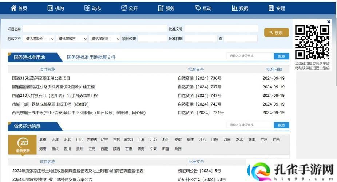This screenshot has height=182, width=337.
Task: Click 搜索 button in 省级征地信息 section
Action: click(281, 125)
